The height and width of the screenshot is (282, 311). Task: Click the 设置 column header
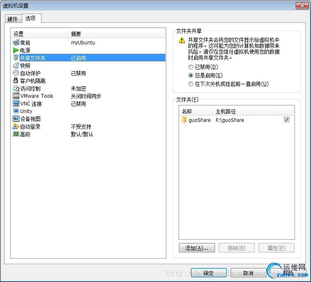[40, 34]
